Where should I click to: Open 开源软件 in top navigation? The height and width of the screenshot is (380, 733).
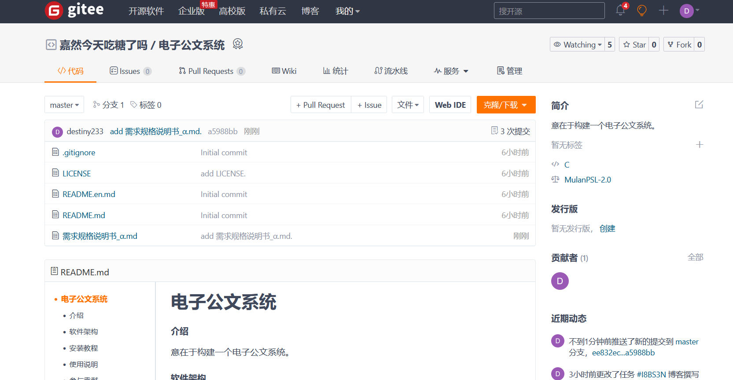coord(146,11)
